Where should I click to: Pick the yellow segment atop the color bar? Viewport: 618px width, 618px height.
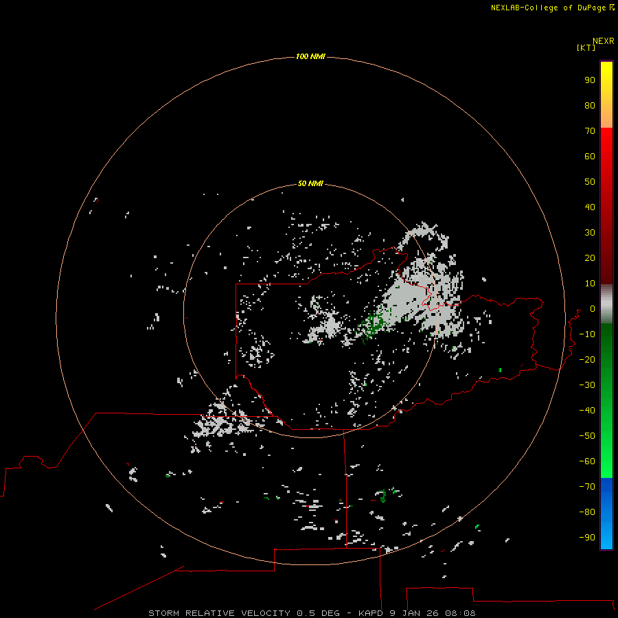(x=606, y=95)
